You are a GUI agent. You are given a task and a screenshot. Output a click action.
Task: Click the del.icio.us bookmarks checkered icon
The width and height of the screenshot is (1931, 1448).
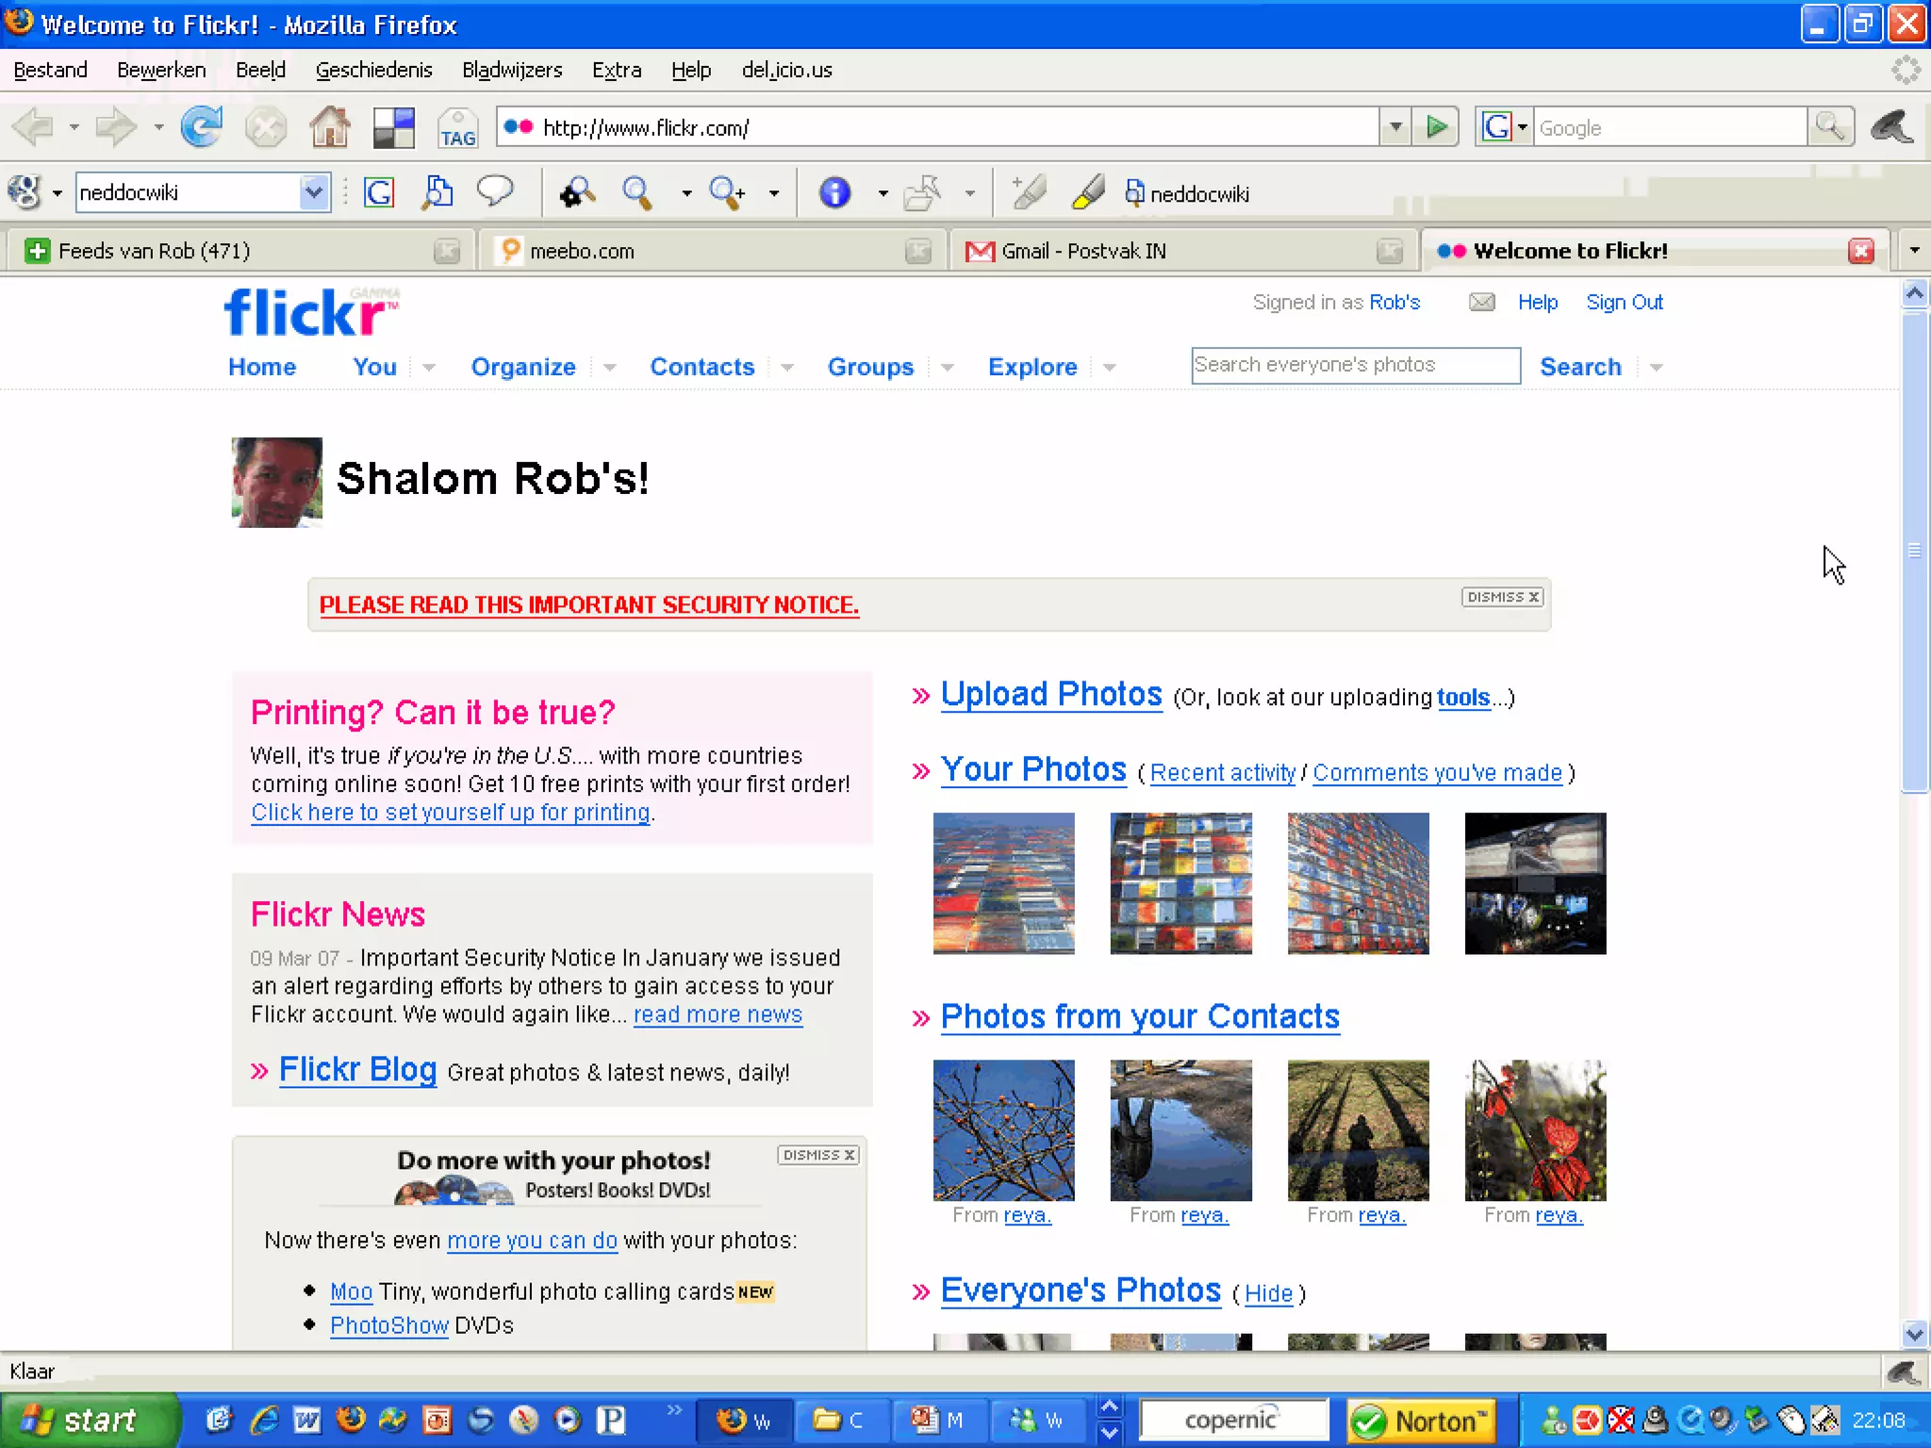click(x=394, y=127)
